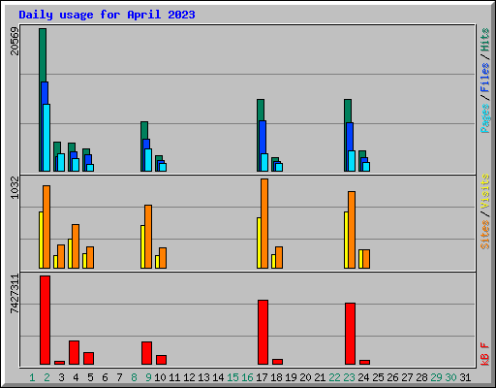Click the red kilobytes bar for day 23

[350, 334]
